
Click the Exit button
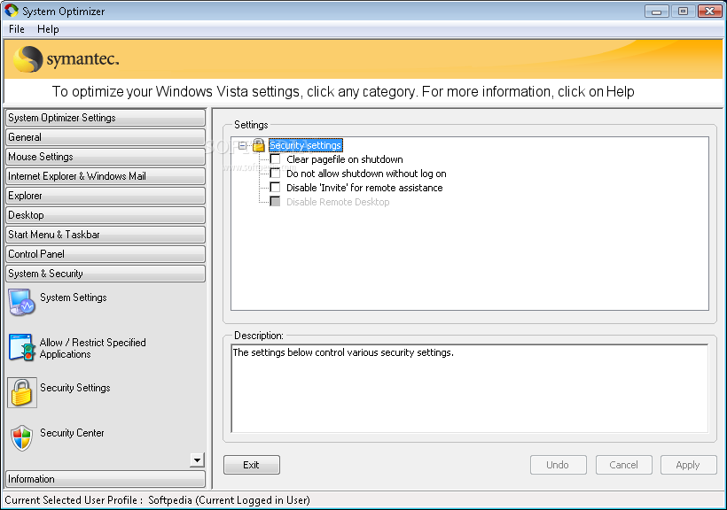pos(251,465)
